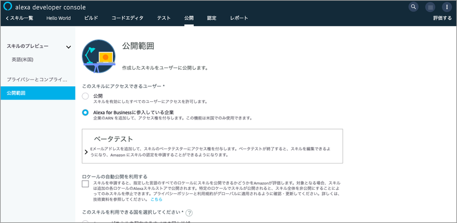The image size is (457, 223).
Task: Go to the 認定 tab
Action: [x=211, y=18]
